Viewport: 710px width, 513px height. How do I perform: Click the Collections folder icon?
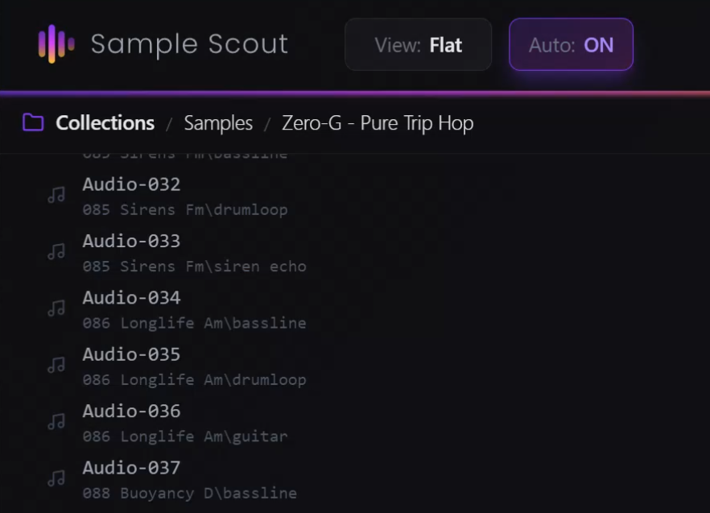[x=33, y=122]
